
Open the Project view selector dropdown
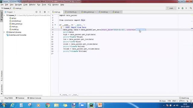pyautogui.click(x=10, y=12)
